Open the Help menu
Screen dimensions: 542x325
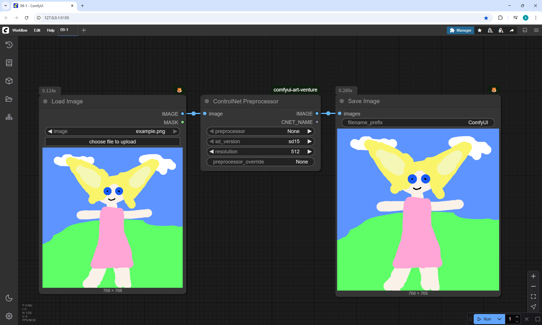click(x=51, y=30)
